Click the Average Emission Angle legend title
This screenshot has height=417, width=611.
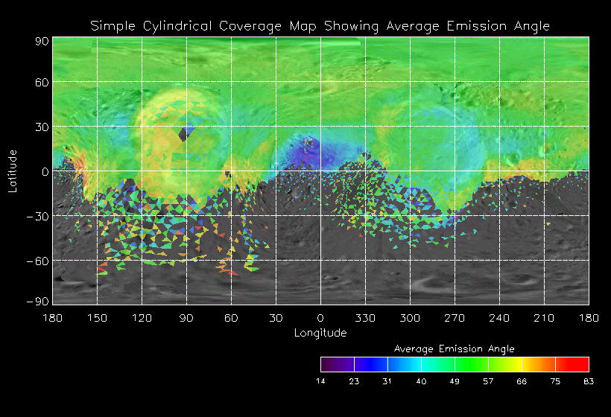pyautogui.click(x=454, y=348)
